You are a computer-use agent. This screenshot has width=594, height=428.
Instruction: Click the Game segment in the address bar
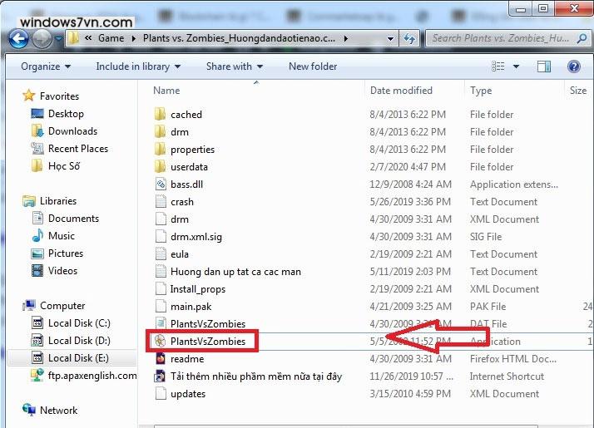[x=111, y=38]
